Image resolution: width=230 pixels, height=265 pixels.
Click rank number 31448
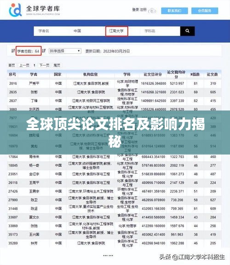coord(13,209)
